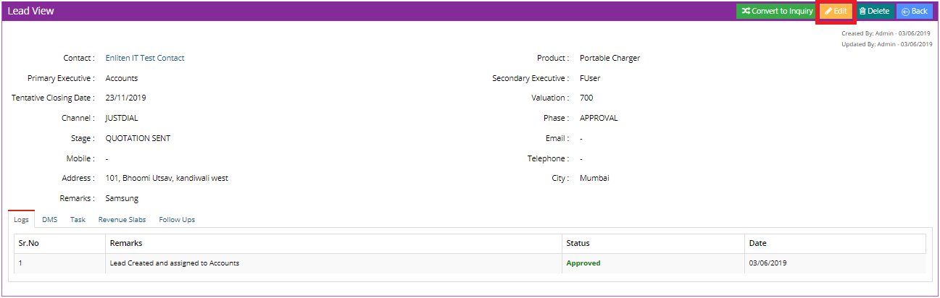
Task: Click the log row date 03/06/2019
Action: point(768,263)
